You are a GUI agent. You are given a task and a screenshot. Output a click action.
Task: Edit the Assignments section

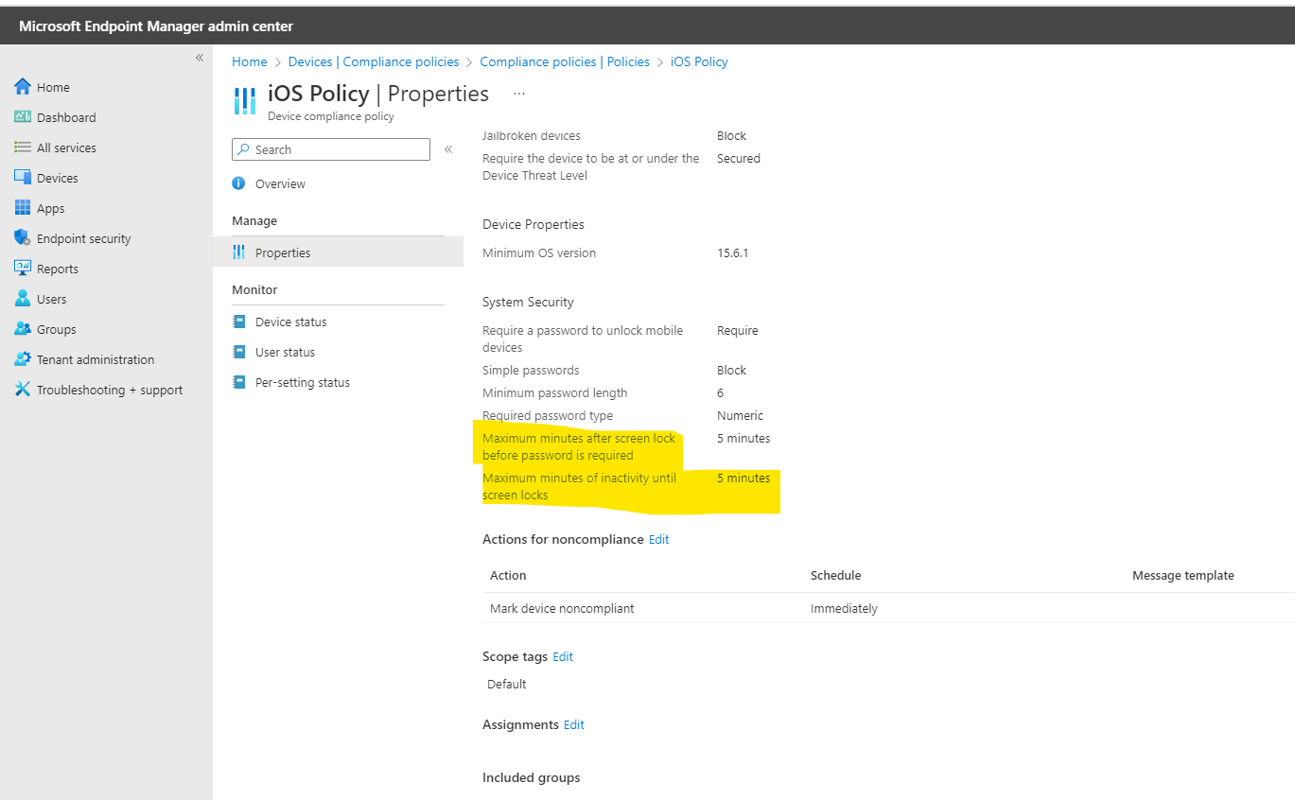point(574,724)
